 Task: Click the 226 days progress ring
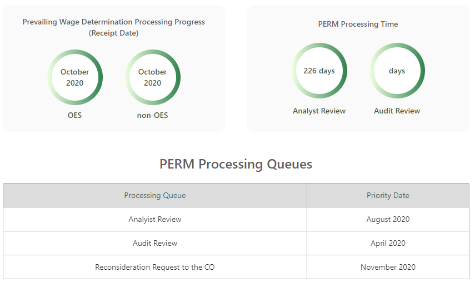pos(319,71)
